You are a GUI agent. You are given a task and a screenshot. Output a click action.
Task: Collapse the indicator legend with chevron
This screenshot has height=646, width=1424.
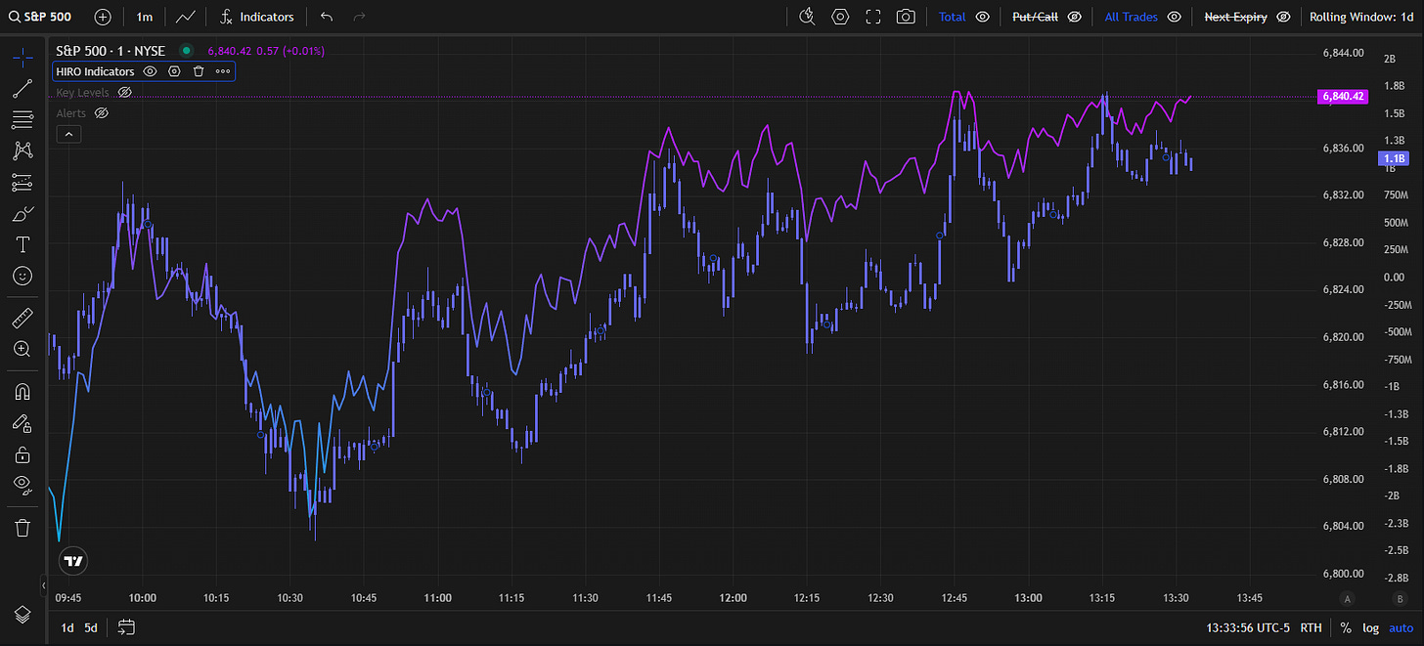[67, 135]
